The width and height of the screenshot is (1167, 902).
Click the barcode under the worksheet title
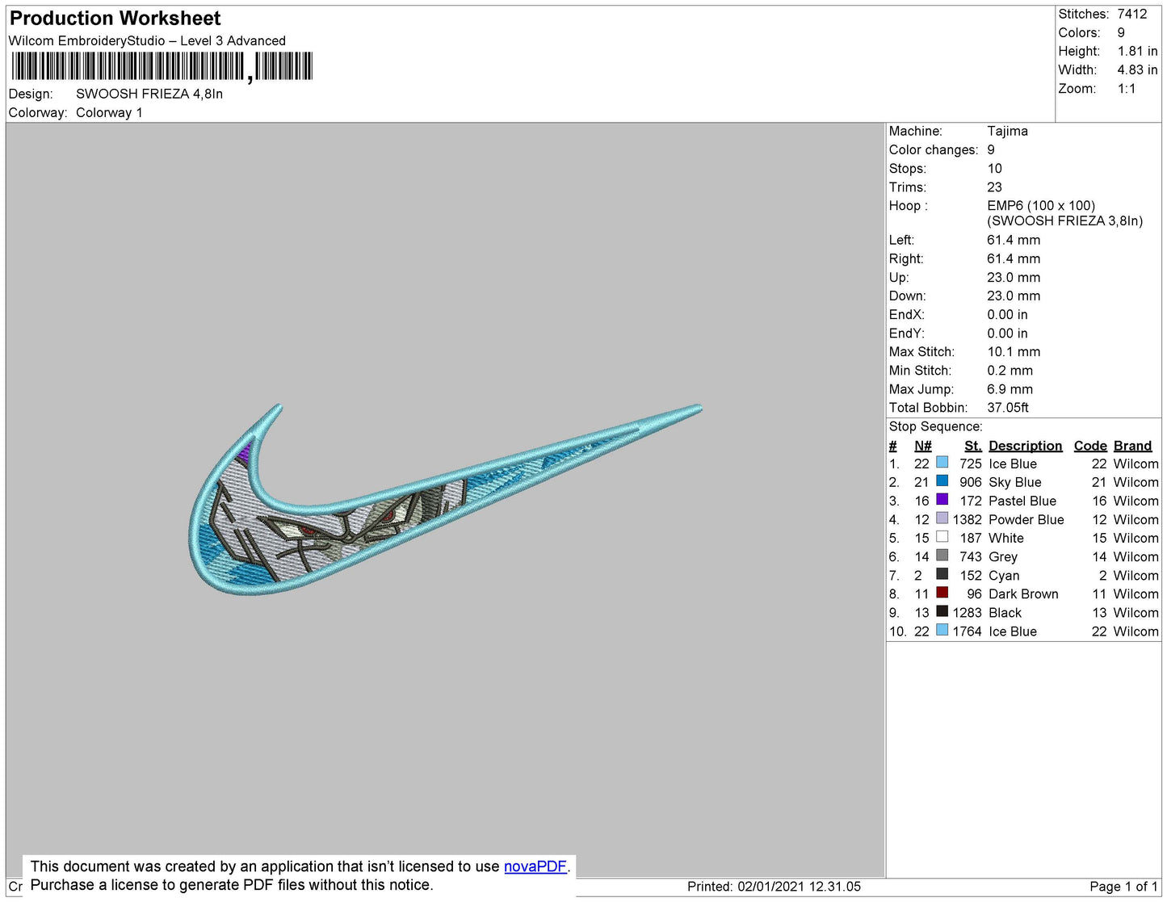(162, 67)
